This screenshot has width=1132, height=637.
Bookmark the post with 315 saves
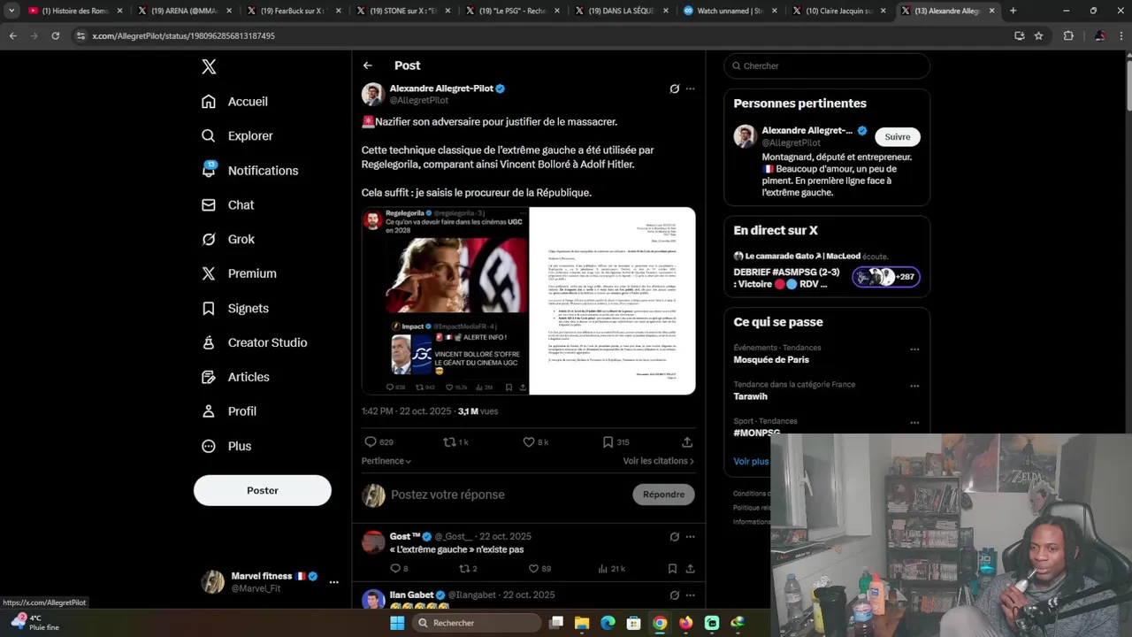coord(608,442)
